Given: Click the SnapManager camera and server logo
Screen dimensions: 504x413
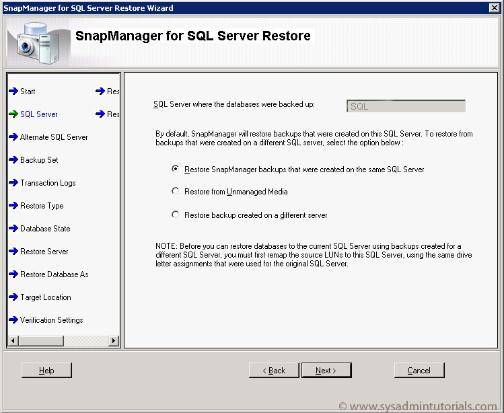Looking at the screenshot, I should pyautogui.click(x=38, y=42).
